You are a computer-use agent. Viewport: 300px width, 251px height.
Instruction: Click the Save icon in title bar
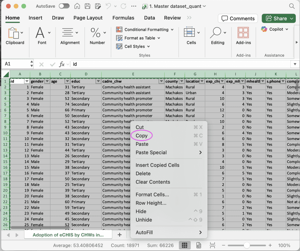87,6
